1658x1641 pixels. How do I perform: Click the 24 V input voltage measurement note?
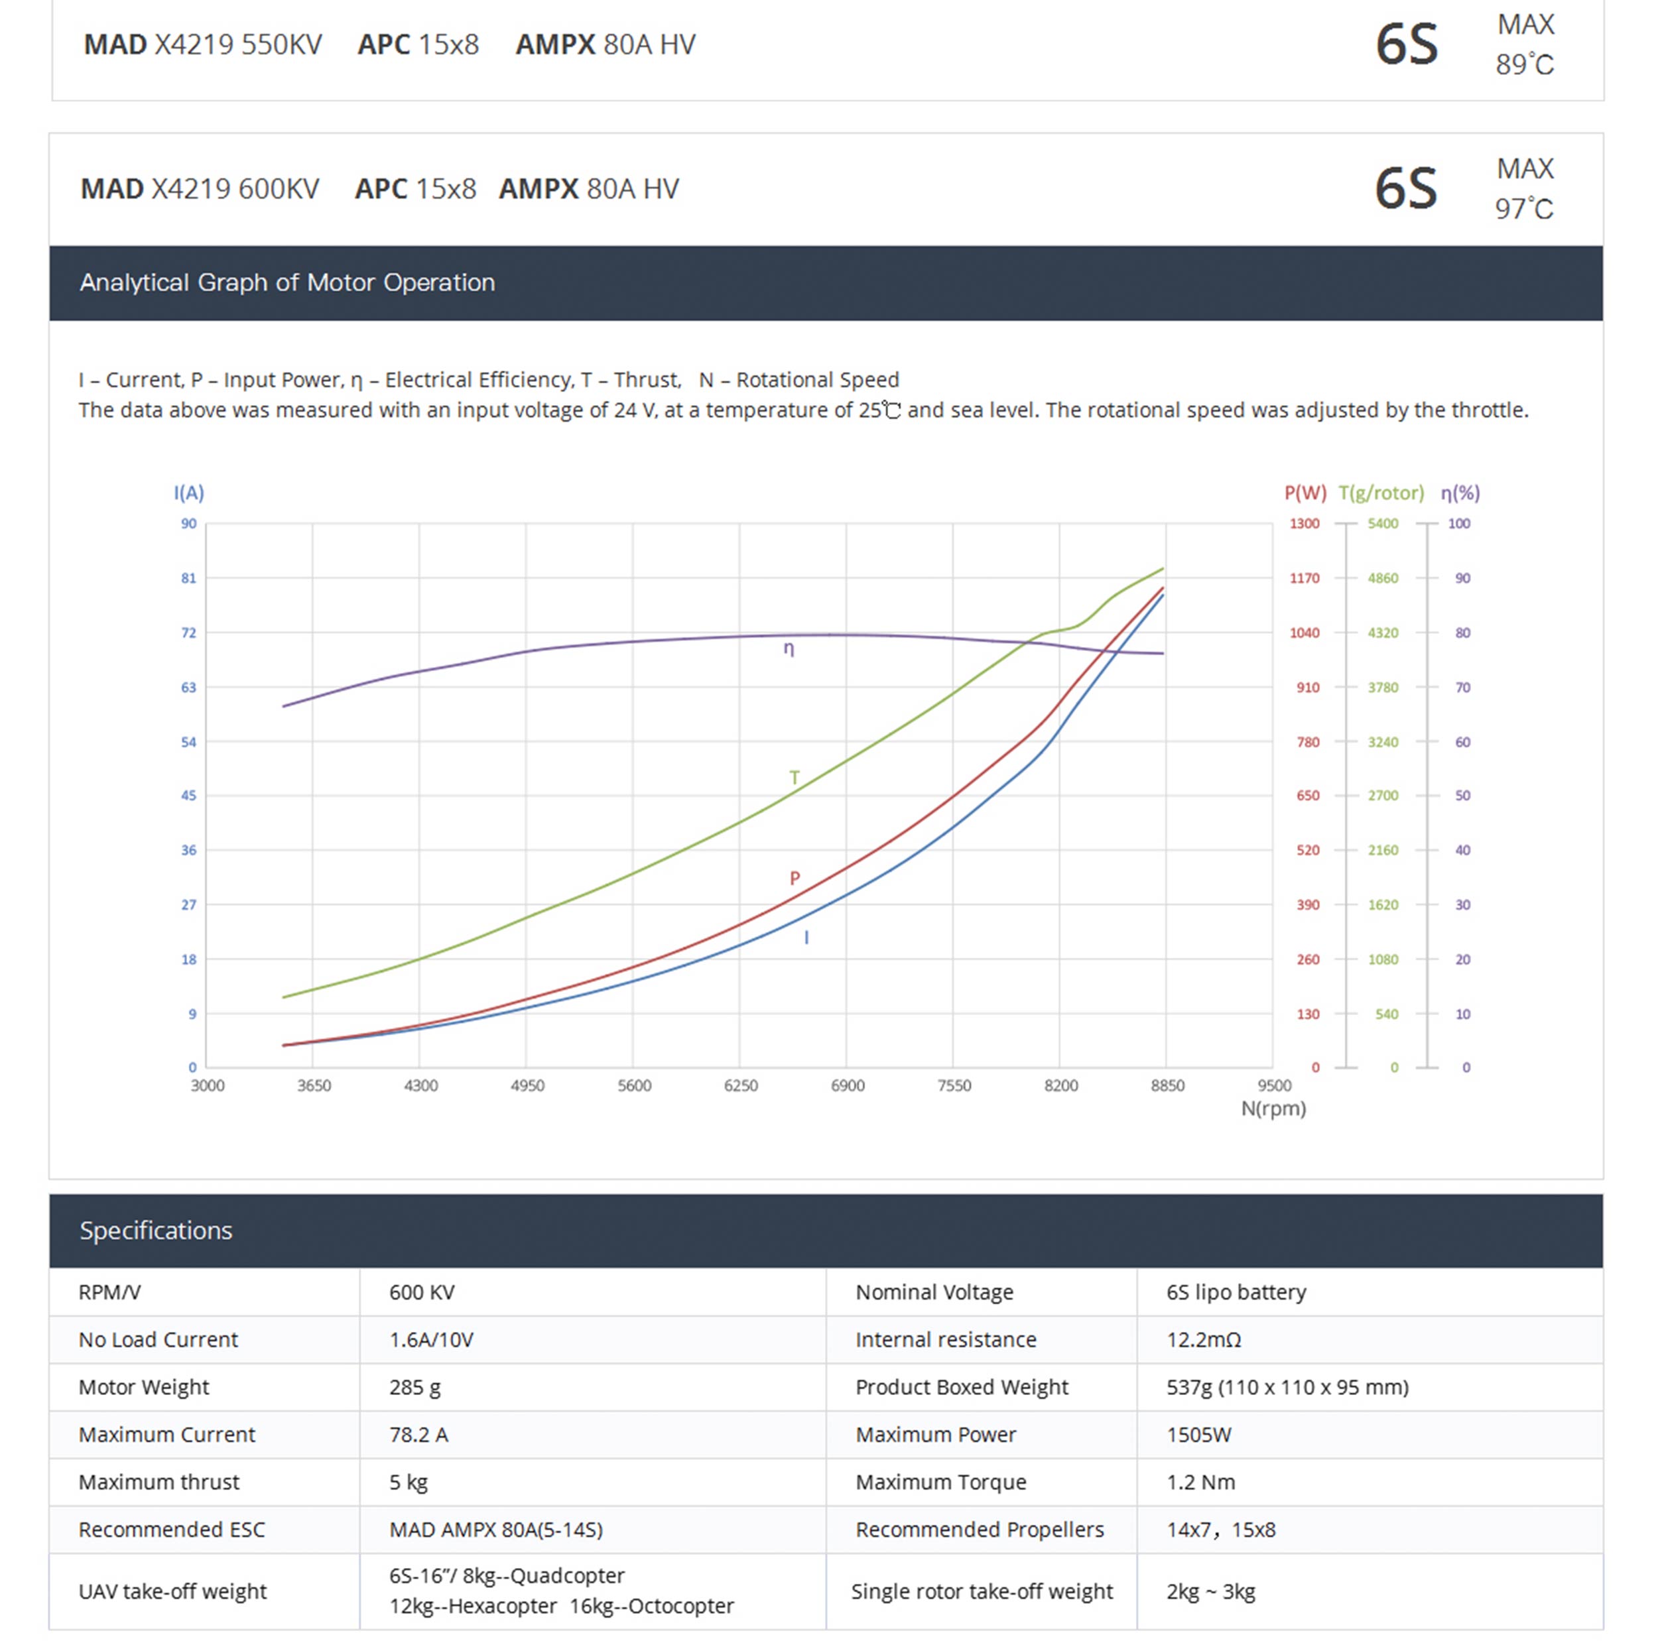point(803,410)
